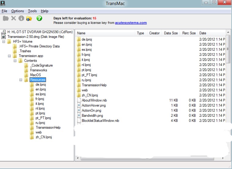Click the MacOS folder icon in tree
This screenshot has width=232, height=169.
click(26, 75)
